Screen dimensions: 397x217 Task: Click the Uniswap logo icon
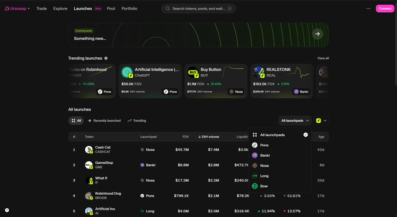coord(7,8)
